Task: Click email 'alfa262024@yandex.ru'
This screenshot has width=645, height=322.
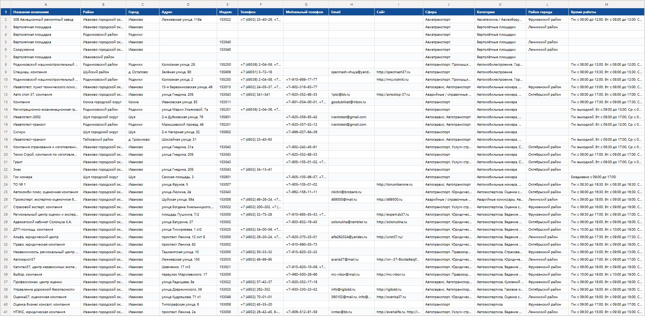Action: 352,237
